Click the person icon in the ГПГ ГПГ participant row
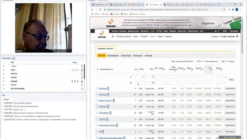Screen dimensions: 247x139 coord(82,85)
